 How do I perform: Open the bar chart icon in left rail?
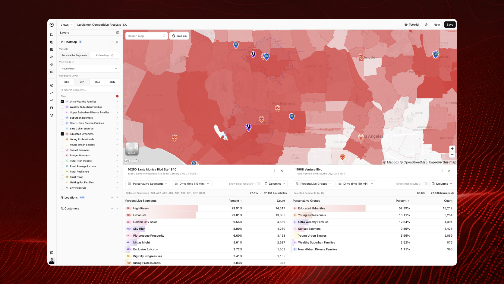pos(52,57)
